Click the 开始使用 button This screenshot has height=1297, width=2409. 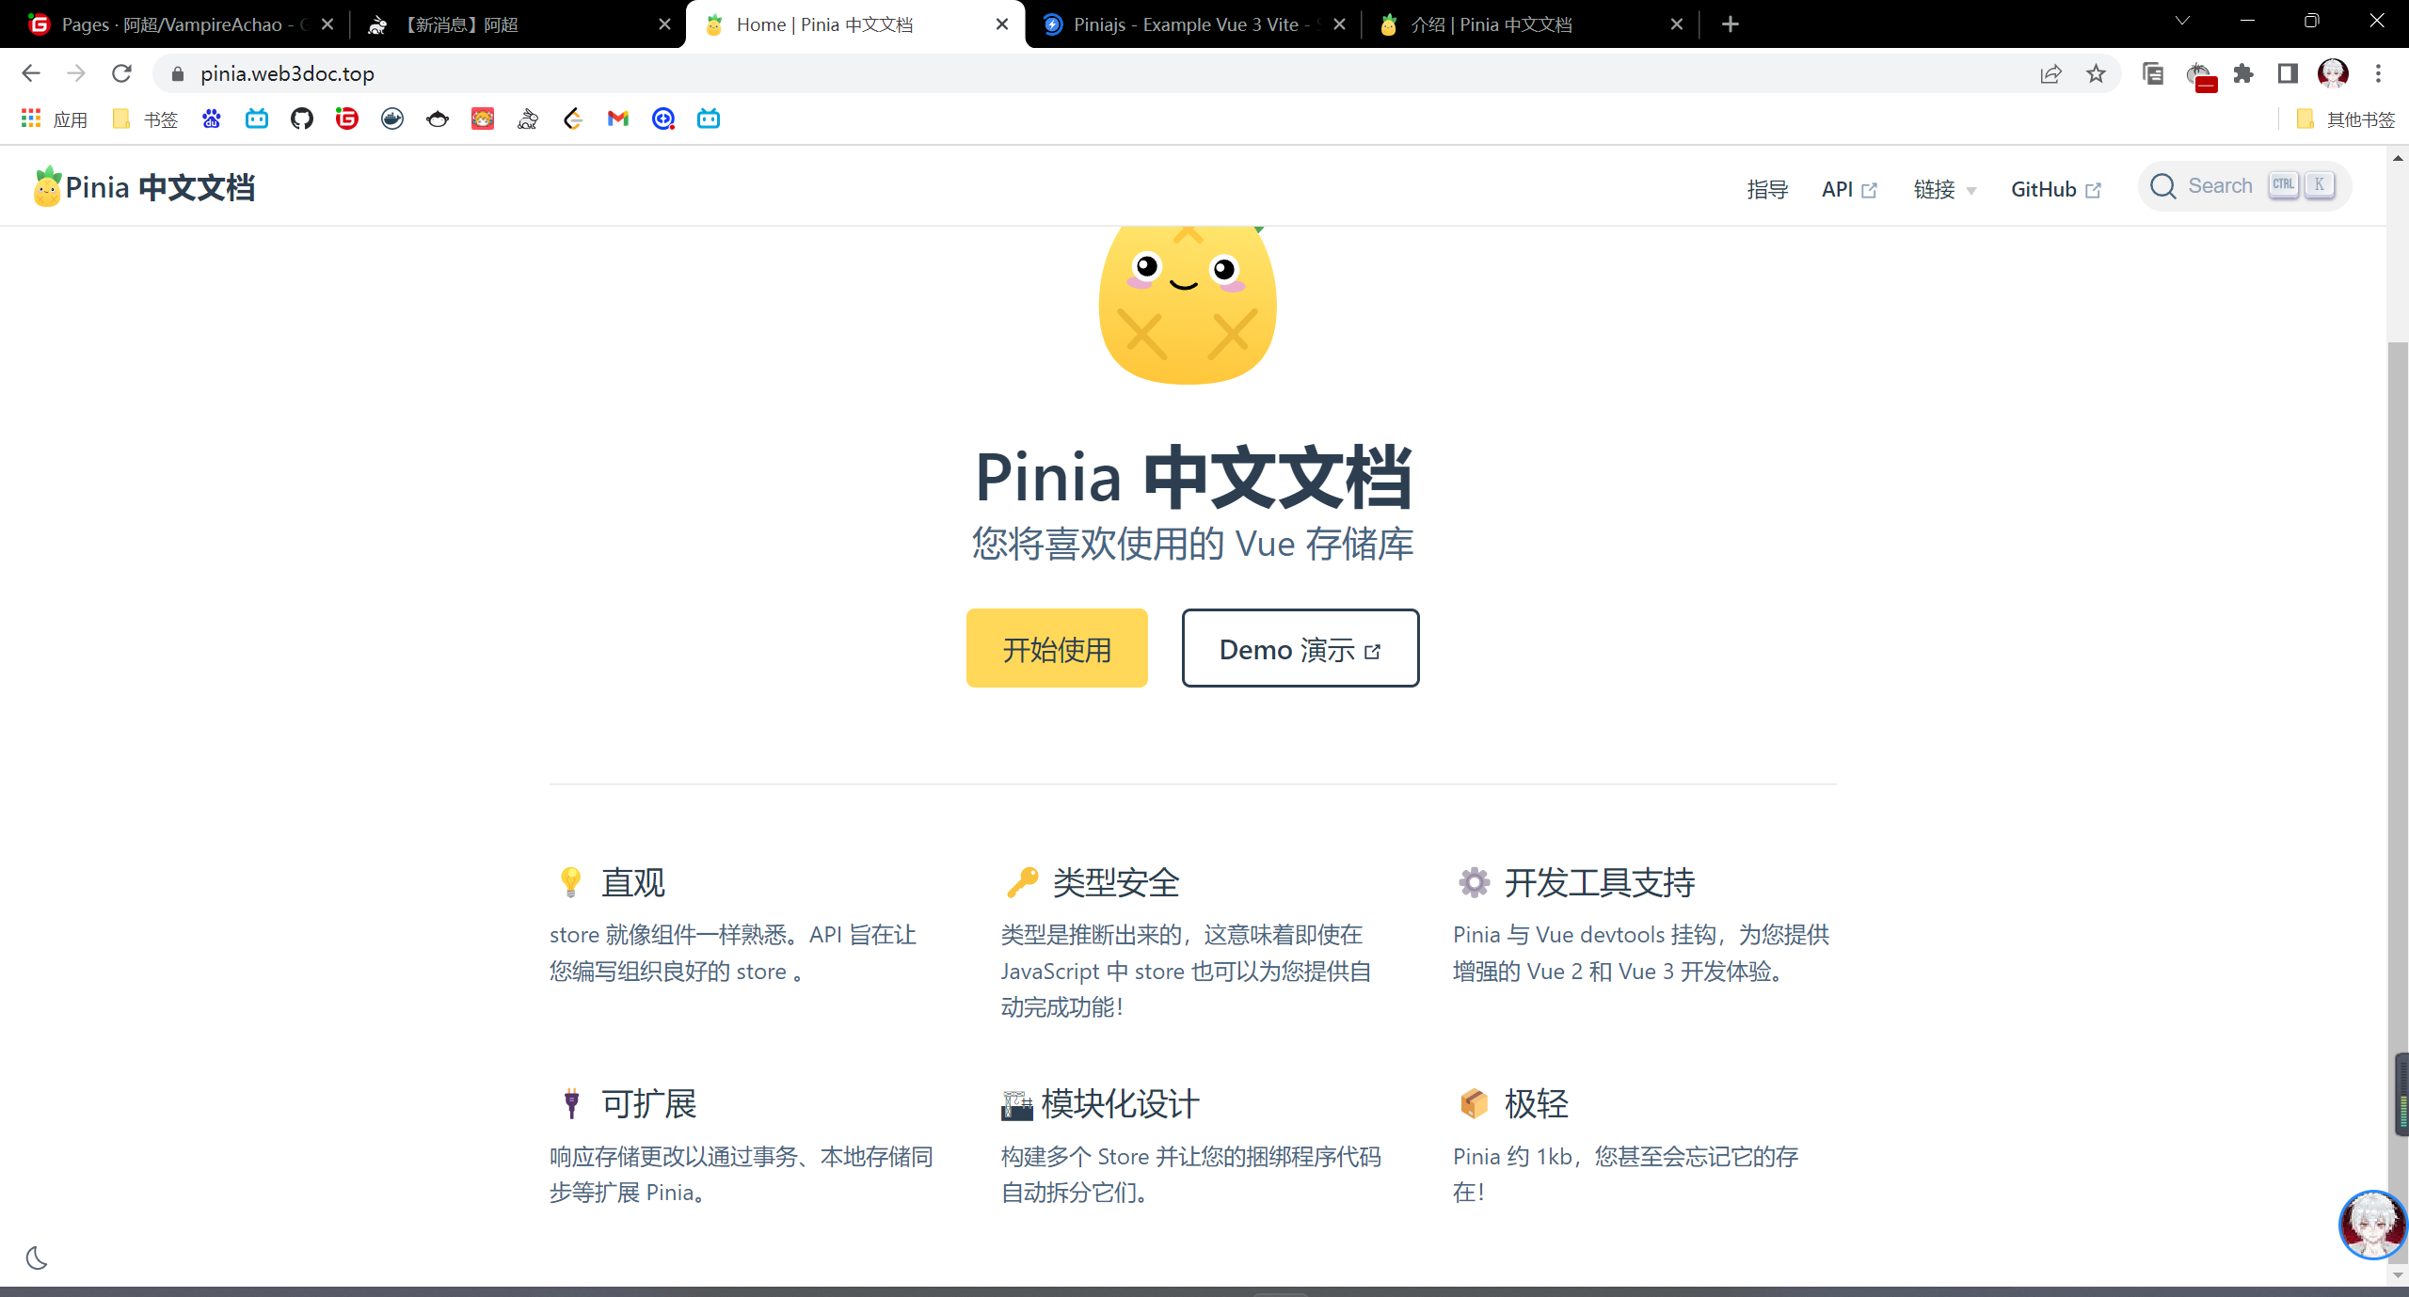pos(1057,648)
